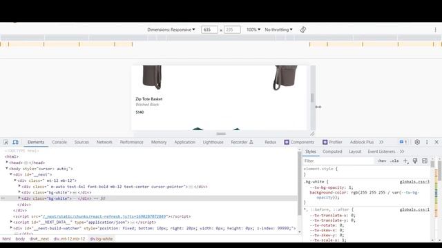Activate the inspect element picker icon
Screen dimensions: 442x248
(x=6, y=143)
